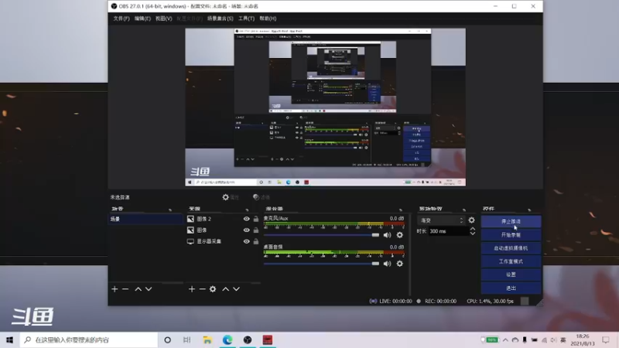Click the source properties gear icon
The width and height of the screenshot is (619, 348).
coord(225,197)
